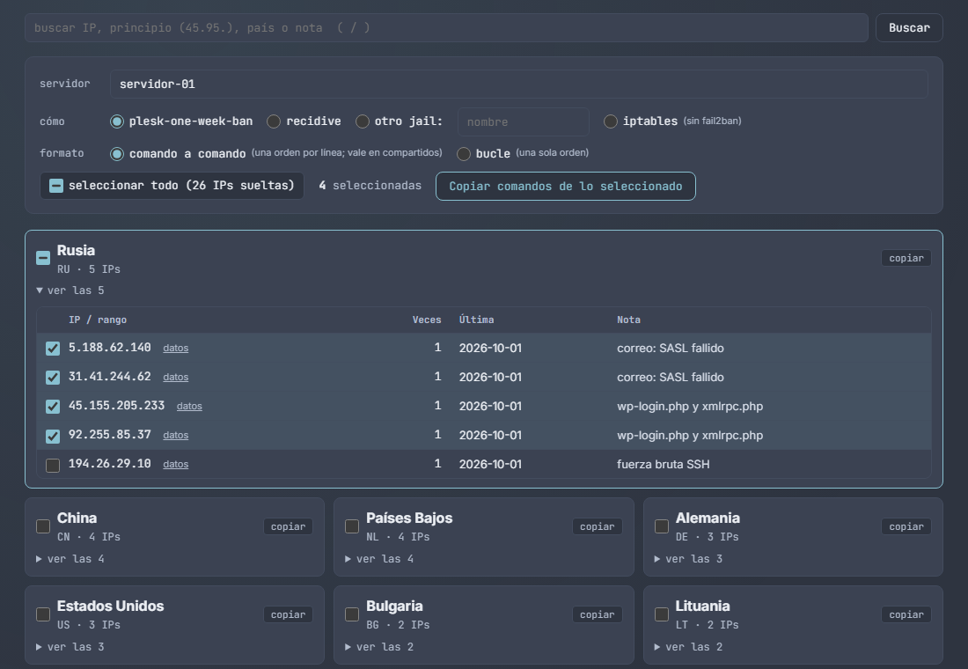Expand 'ver las 4' under China
The image size is (968, 669).
70,559
